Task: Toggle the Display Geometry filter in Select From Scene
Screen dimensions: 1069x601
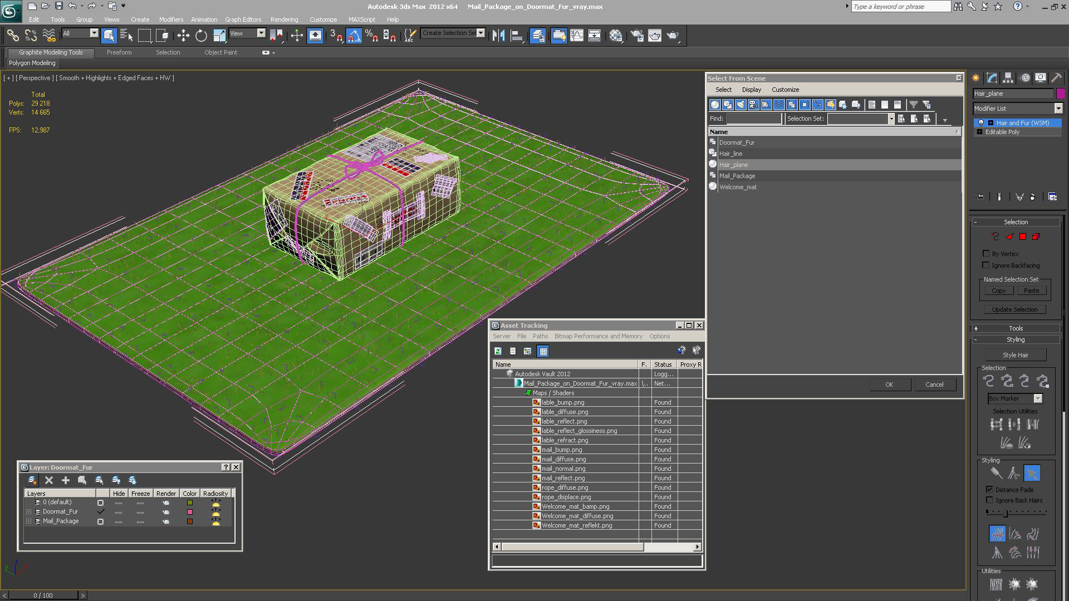Action: click(x=715, y=105)
